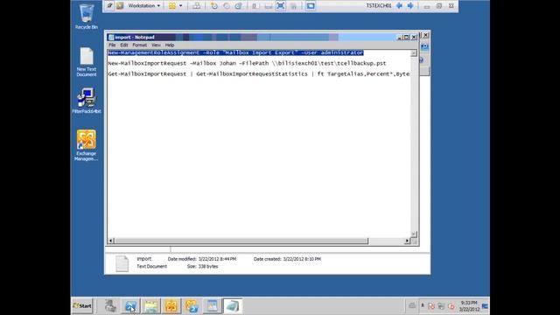
Task: Click Notepad horizontal scroll left arrow
Action: [x=111, y=241]
